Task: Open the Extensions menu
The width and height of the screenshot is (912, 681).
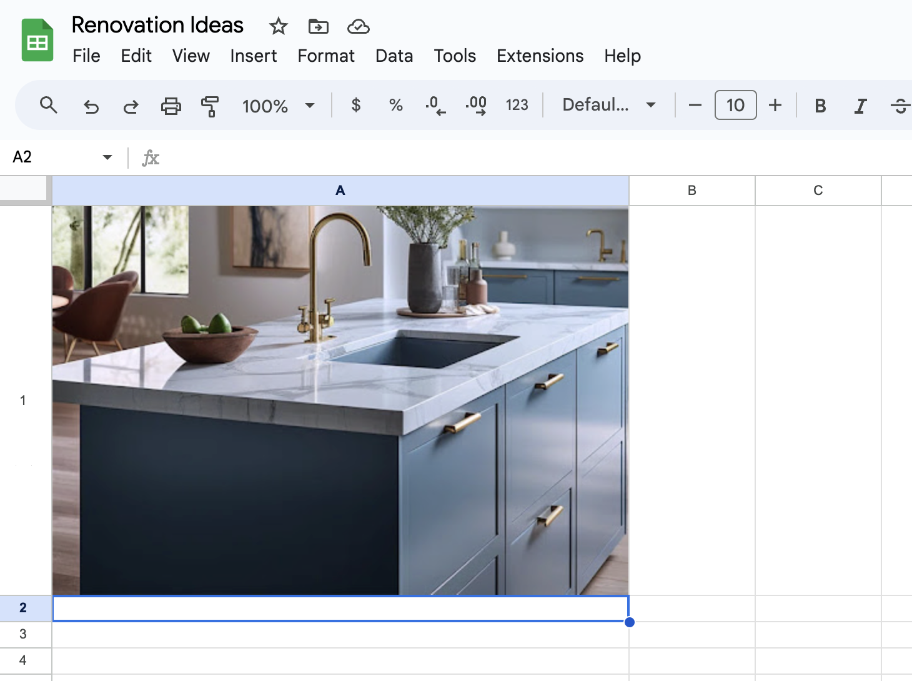Action: pos(540,56)
